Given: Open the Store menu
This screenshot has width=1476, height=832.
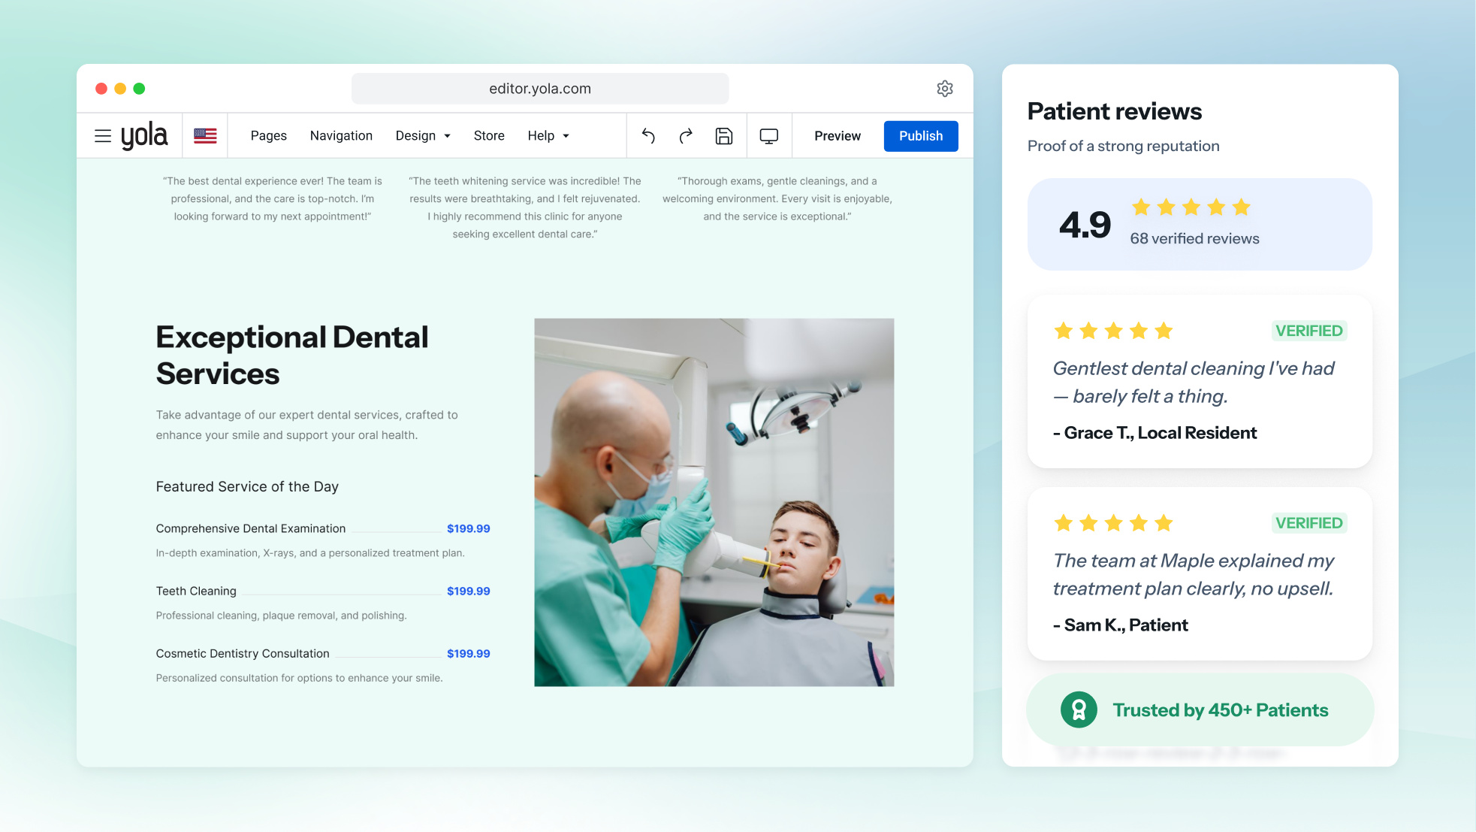Looking at the screenshot, I should [x=489, y=136].
